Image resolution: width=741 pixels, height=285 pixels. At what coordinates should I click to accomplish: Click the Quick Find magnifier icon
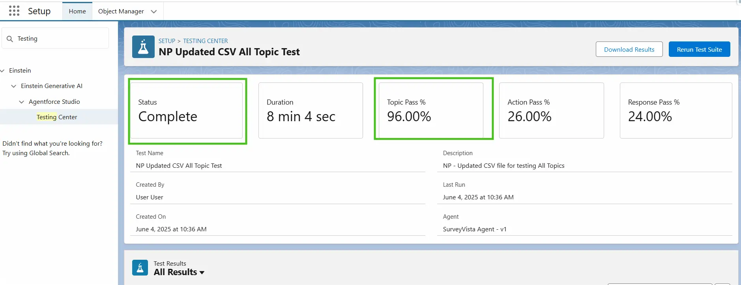(10, 39)
